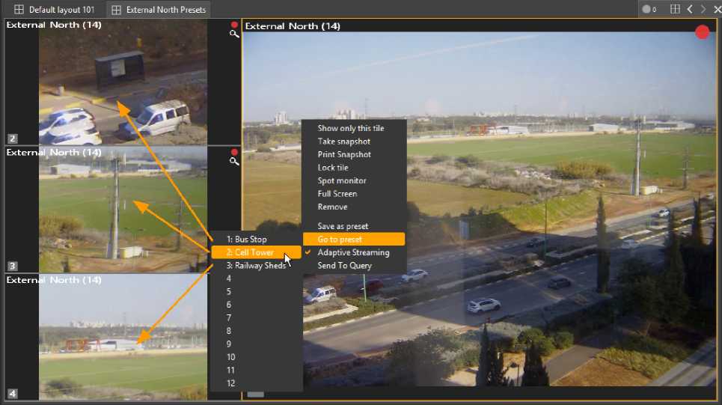This screenshot has width=722, height=405.
Task: Click the gray circle counter icon at top right
Action: coord(646,10)
